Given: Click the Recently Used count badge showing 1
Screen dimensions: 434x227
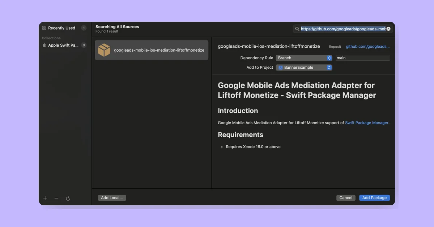Looking at the screenshot, I should click(84, 28).
